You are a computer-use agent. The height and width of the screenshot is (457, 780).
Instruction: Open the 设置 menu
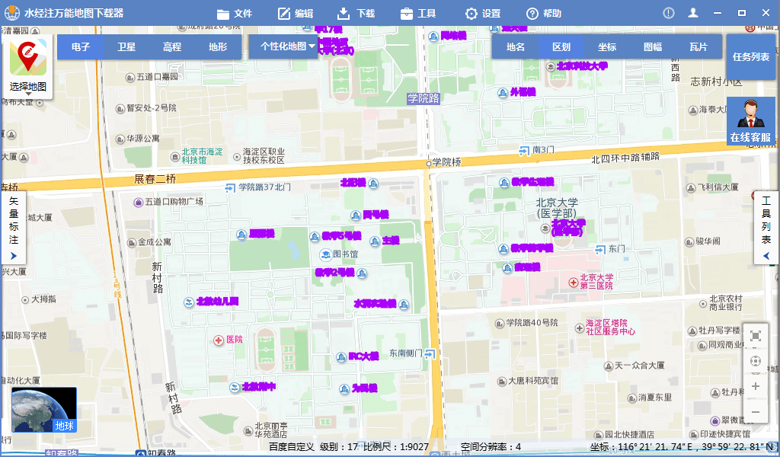click(482, 14)
